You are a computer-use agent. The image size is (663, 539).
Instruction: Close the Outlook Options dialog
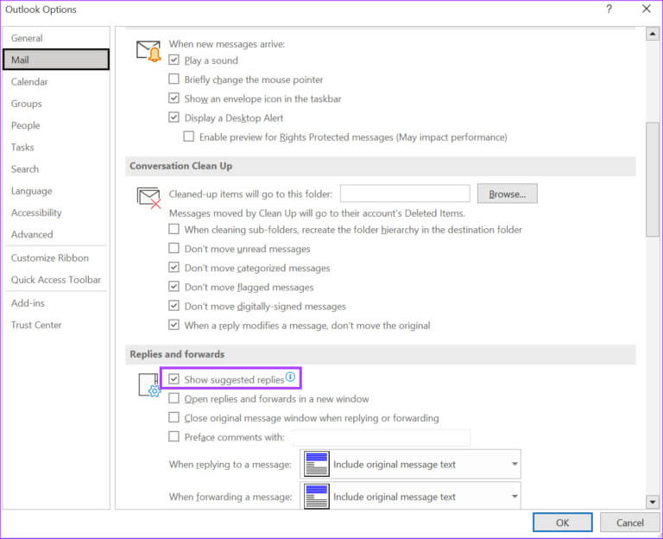[646, 9]
